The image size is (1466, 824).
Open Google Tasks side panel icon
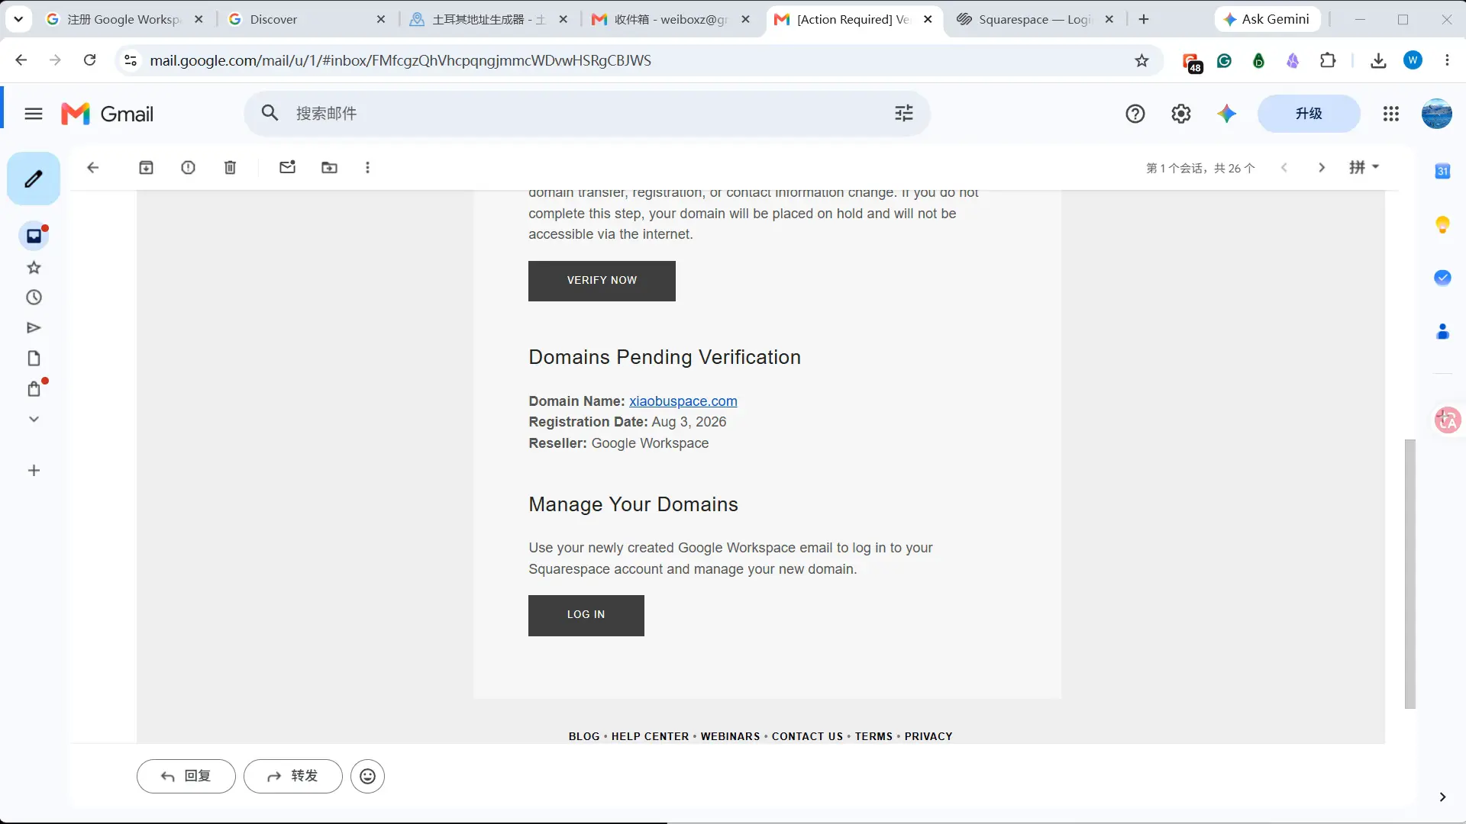click(x=1442, y=278)
